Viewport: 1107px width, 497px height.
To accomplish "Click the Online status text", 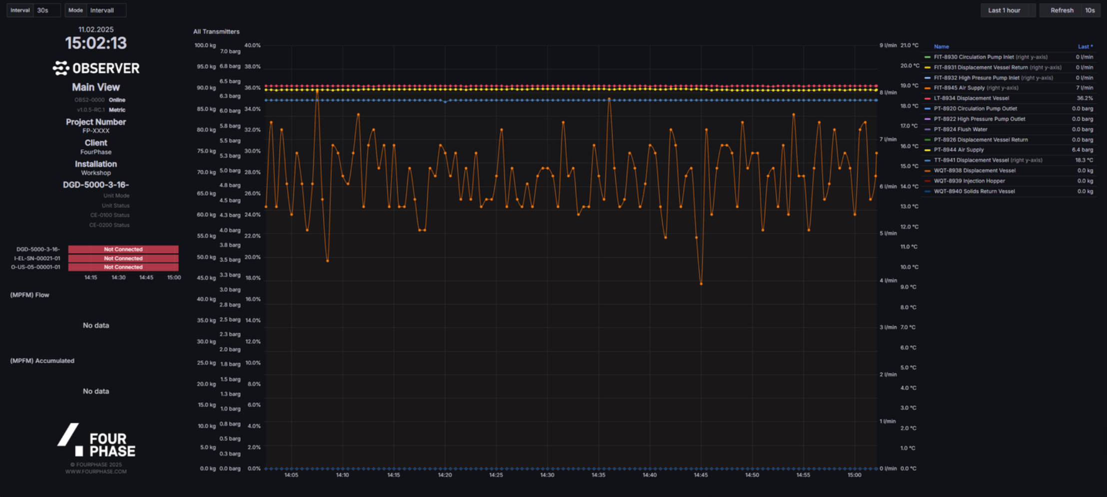I will coord(117,100).
